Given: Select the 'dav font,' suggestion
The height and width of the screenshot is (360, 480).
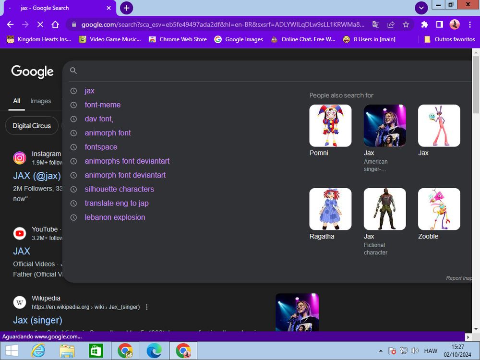Looking at the screenshot, I should [99, 119].
